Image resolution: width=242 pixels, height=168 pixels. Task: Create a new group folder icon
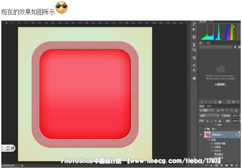227,165
